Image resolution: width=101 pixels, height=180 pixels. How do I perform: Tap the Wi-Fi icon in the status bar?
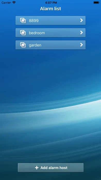(14, 3)
